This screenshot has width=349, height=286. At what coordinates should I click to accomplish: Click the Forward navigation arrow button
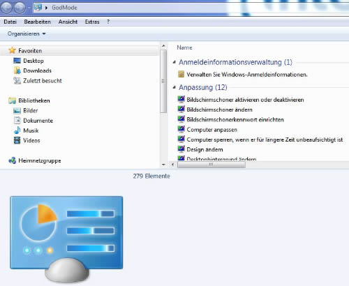click(x=20, y=8)
